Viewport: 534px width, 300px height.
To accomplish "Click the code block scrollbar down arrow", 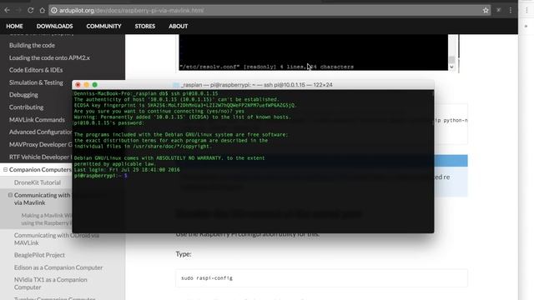I will tap(451, 67).
